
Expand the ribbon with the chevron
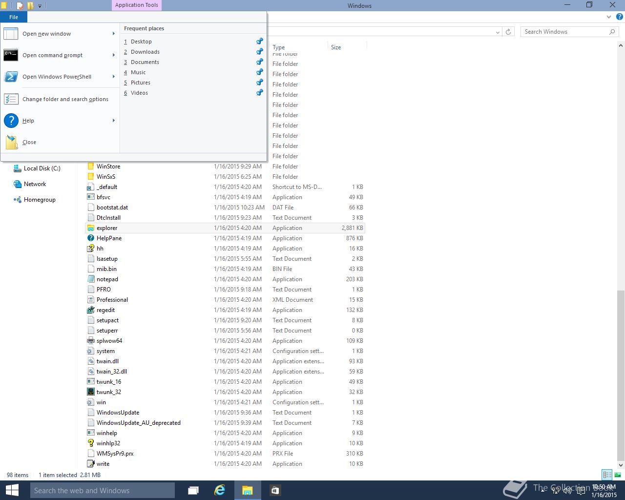(608, 17)
